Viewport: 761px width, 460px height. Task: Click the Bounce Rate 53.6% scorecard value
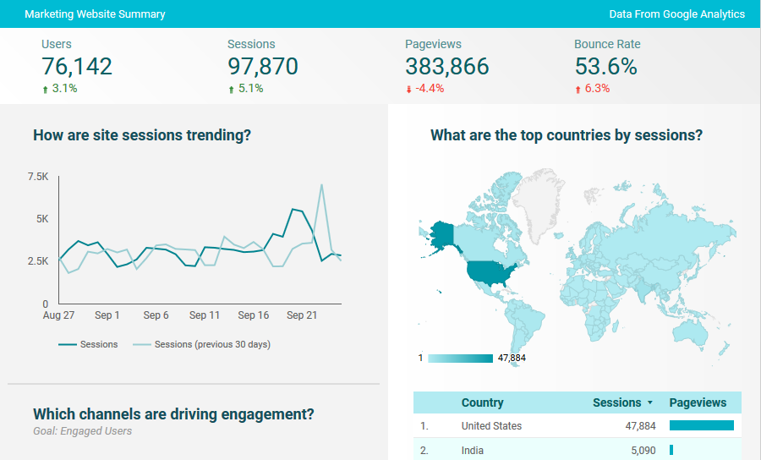[605, 67]
